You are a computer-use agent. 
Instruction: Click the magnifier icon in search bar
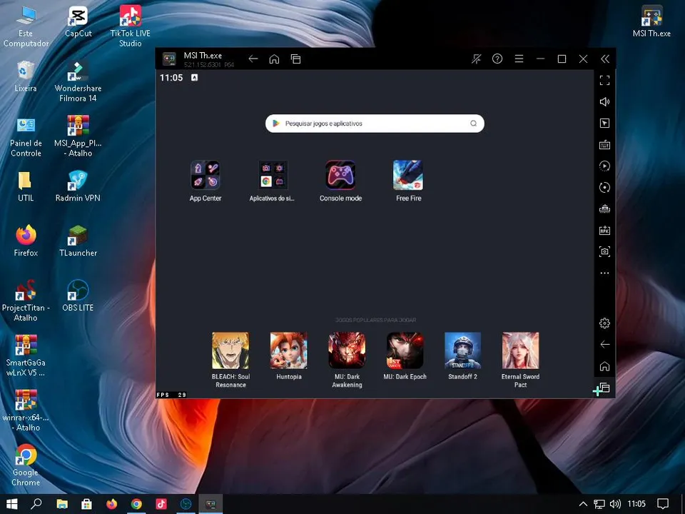[473, 124]
